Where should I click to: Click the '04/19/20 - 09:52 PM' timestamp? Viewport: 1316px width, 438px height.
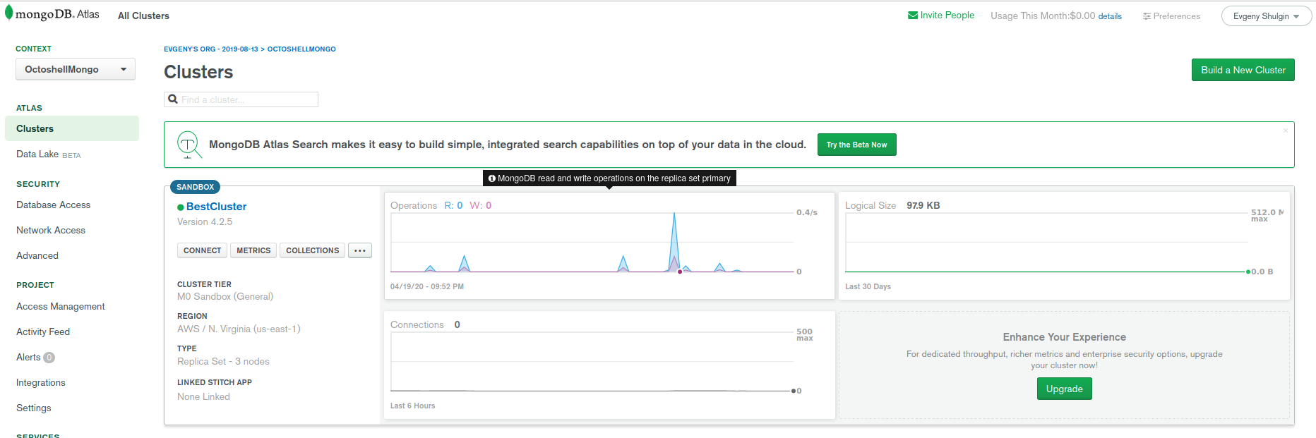coord(427,286)
